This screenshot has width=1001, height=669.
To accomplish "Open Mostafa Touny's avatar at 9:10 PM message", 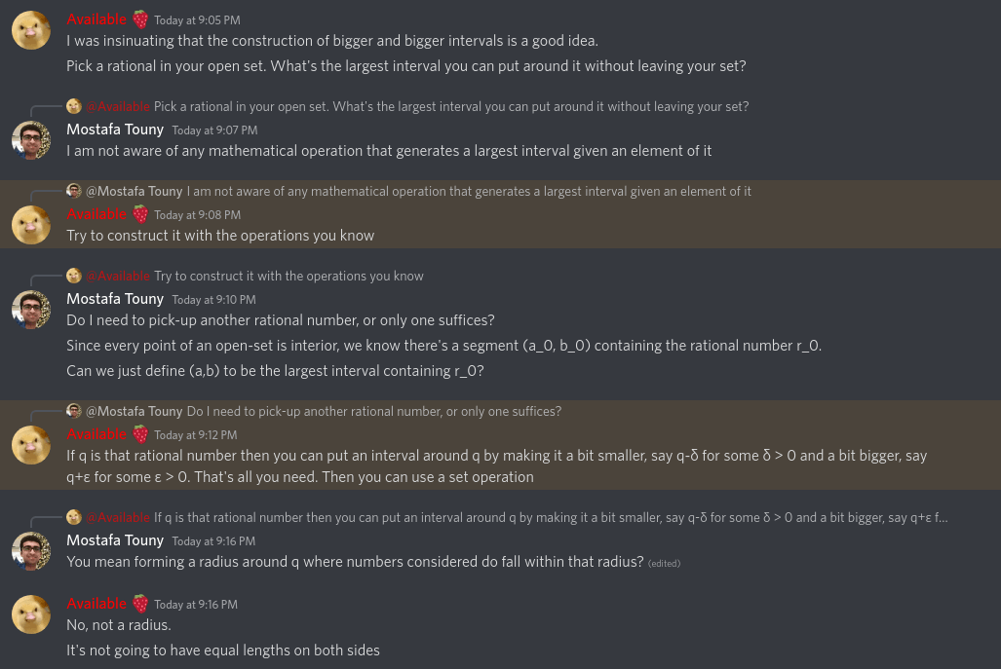I will pos(30,310).
